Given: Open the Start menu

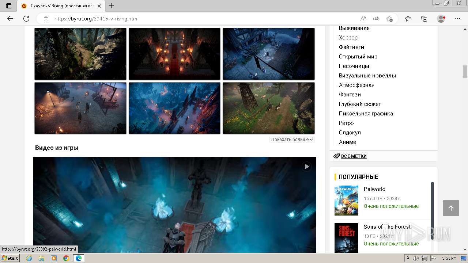Looking at the screenshot, I should tap(10, 258).
